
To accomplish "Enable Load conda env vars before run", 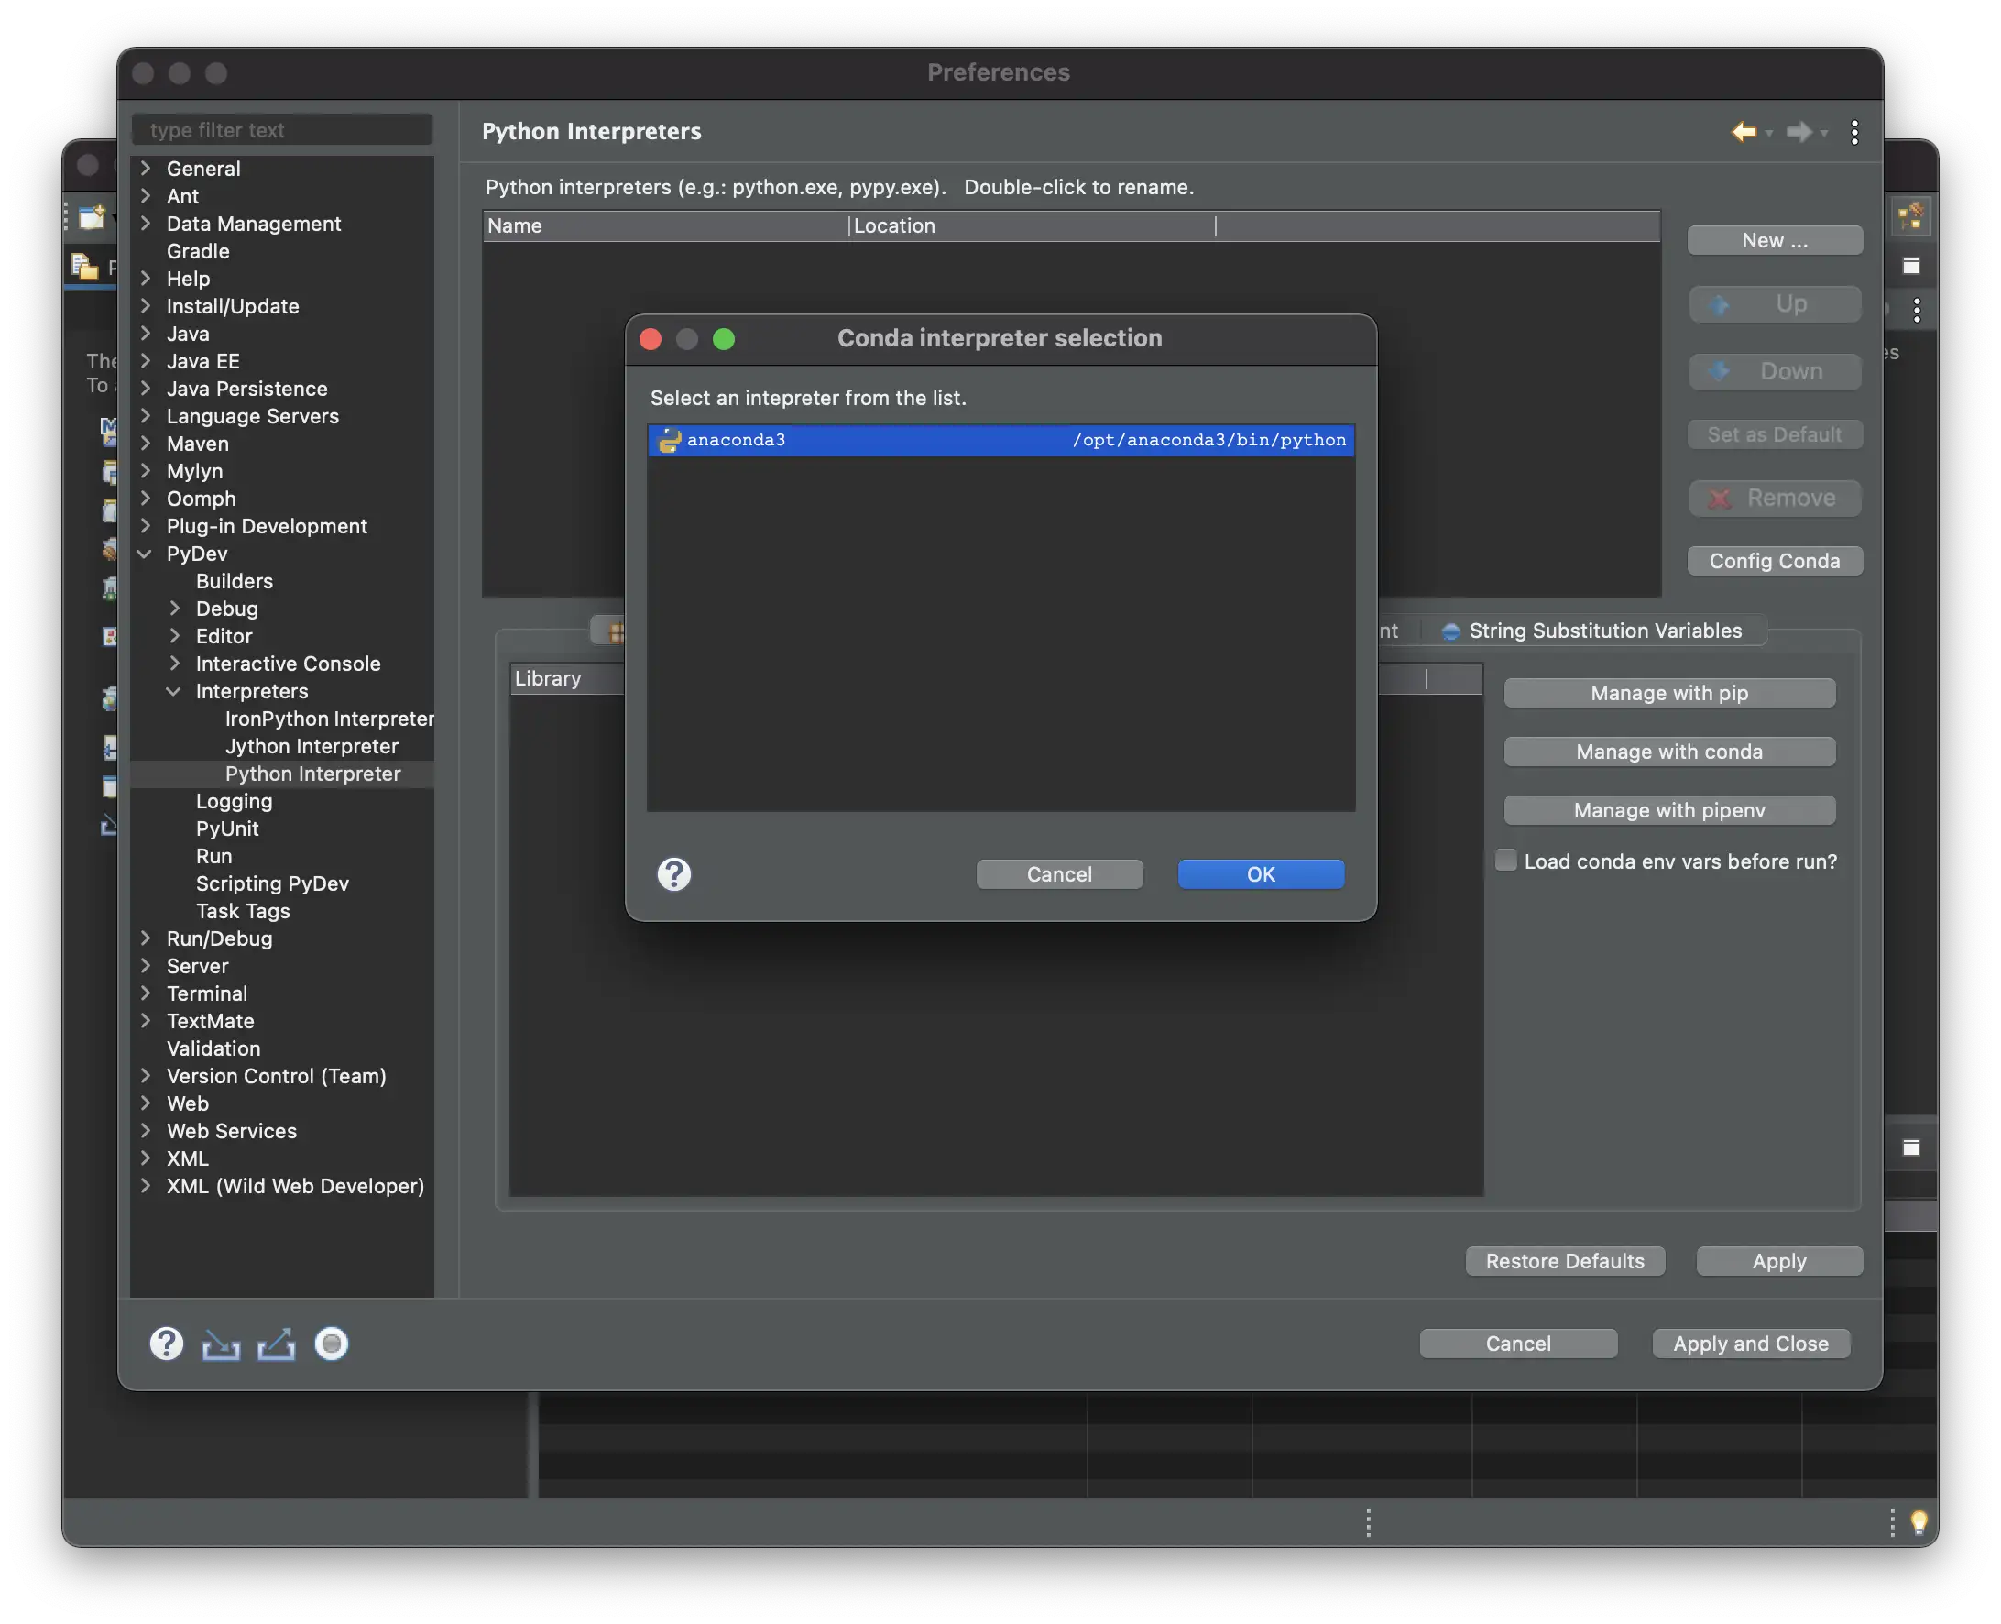I will (x=1505, y=861).
